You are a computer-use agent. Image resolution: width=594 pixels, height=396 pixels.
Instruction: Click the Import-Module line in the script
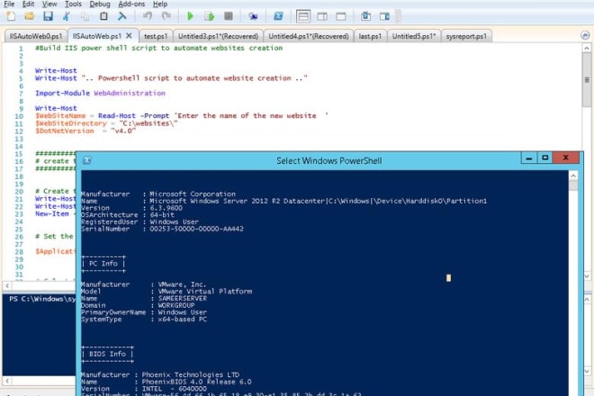[x=101, y=94]
